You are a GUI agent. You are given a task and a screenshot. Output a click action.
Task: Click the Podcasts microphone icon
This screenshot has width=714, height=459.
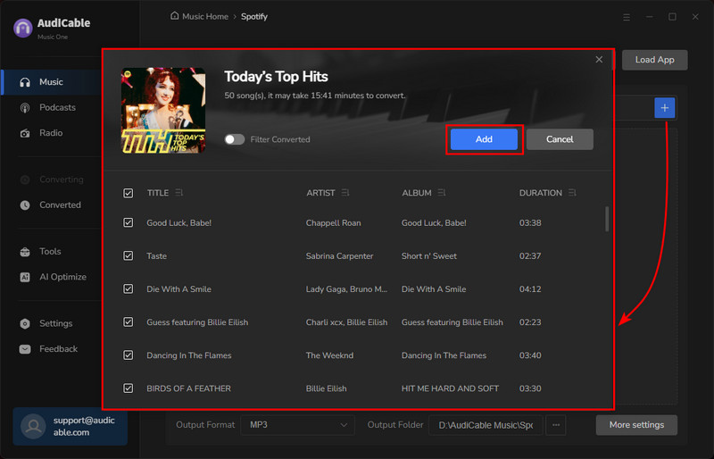point(25,108)
